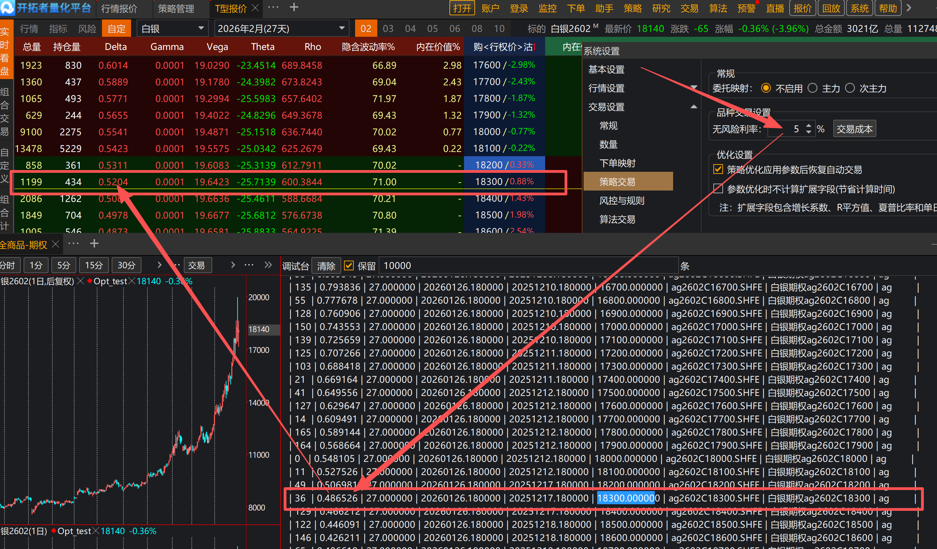Collapse the 交易设置 tree section

(x=694, y=107)
